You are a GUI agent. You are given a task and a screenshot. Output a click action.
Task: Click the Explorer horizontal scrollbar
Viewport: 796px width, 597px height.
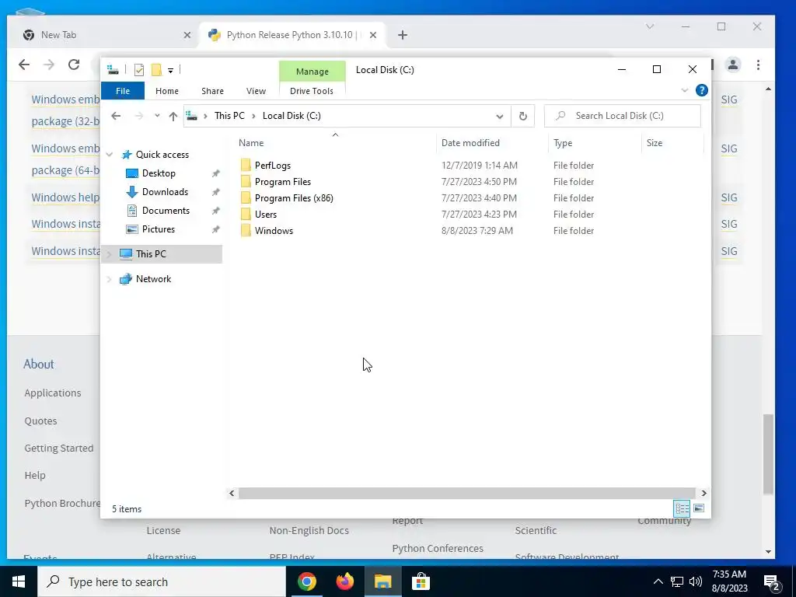coord(466,493)
